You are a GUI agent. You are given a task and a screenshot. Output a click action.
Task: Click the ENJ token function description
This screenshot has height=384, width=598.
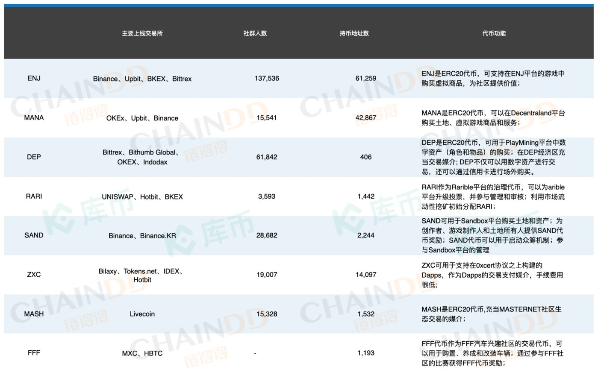point(493,79)
